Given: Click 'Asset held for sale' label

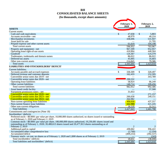Looking at the screenshot, I should click(x=20, y=41).
